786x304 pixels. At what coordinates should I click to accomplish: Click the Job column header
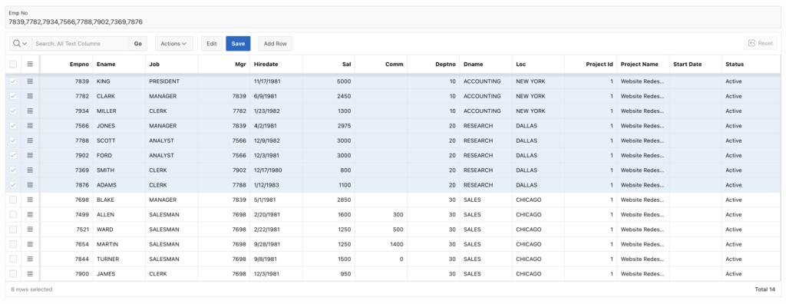tap(171, 64)
